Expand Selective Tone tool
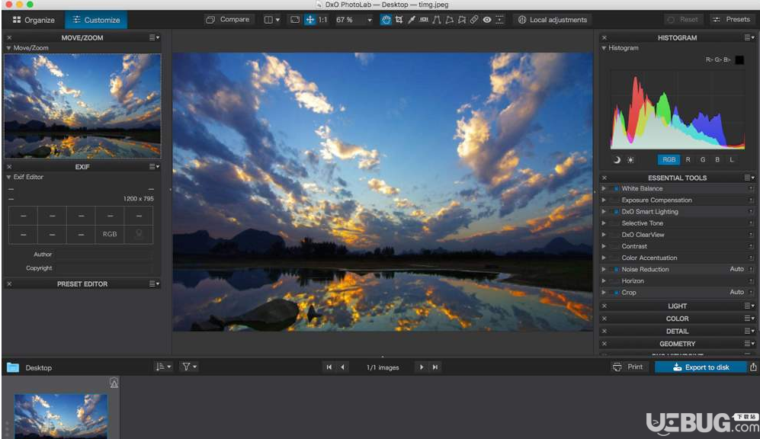The image size is (760, 439). point(604,223)
